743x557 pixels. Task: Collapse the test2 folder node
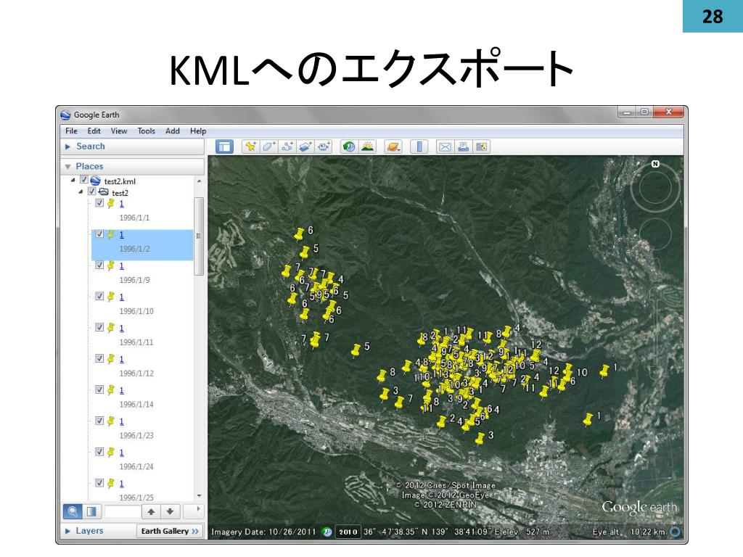pos(81,191)
